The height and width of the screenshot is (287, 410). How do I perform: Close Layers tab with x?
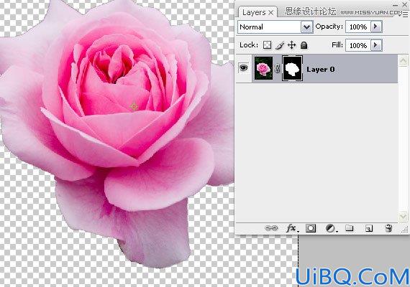click(x=271, y=12)
